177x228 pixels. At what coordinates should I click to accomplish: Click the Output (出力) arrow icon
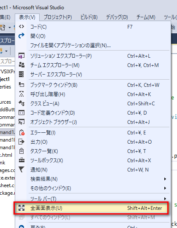pyautogui.click(x=21, y=142)
